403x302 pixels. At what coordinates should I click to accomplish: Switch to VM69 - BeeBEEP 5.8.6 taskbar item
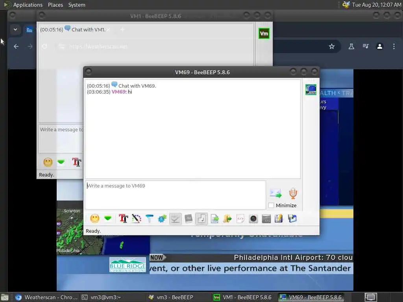pos(311,297)
